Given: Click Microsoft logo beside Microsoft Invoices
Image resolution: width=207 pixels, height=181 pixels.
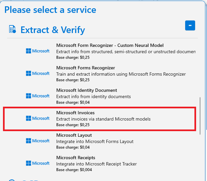Looking at the screenshot, I should (x=38, y=118).
